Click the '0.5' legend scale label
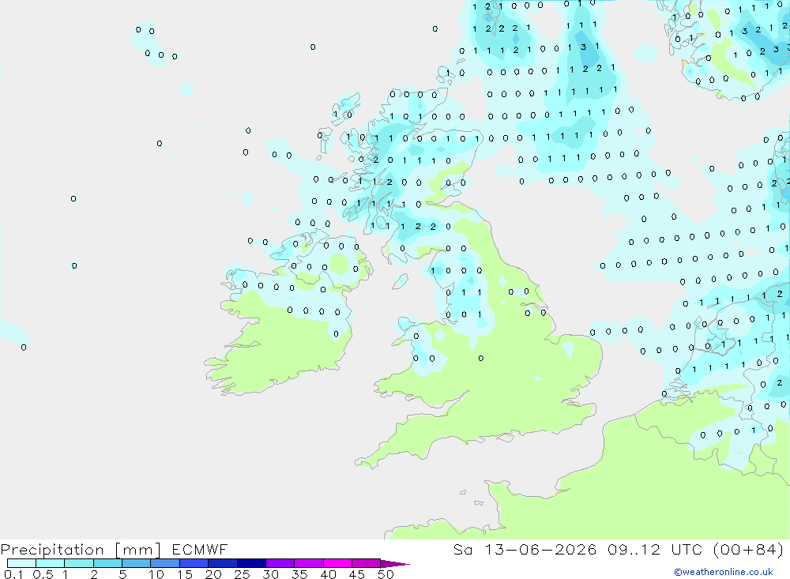This screenshot has width=790, height=579. [x=43, y=574]
